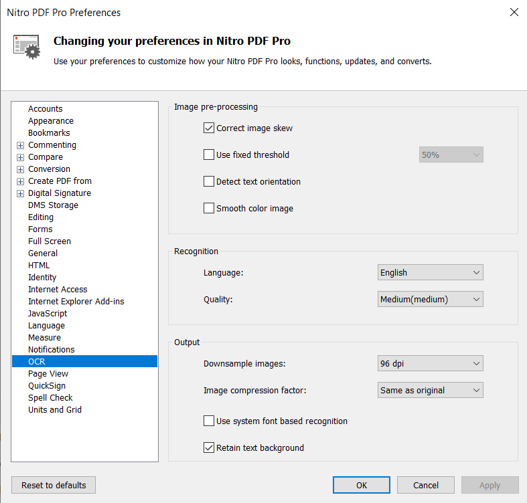
Task: Select the Language category in tree
Action: [x=46, y=326]
